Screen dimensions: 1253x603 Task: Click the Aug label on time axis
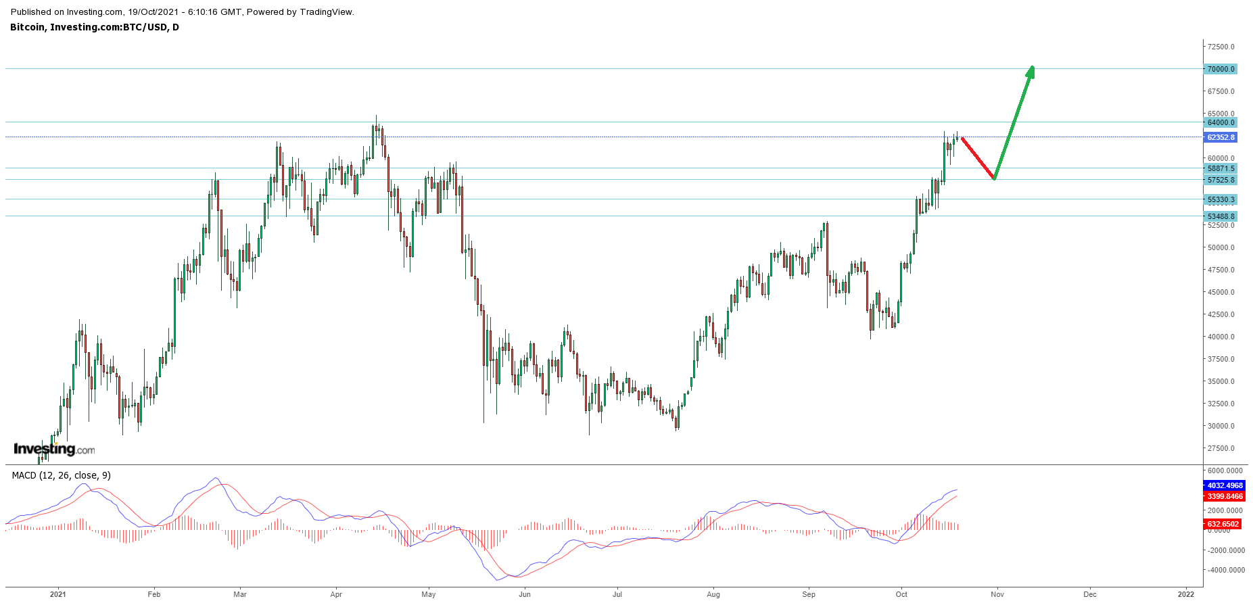(713, 594)
